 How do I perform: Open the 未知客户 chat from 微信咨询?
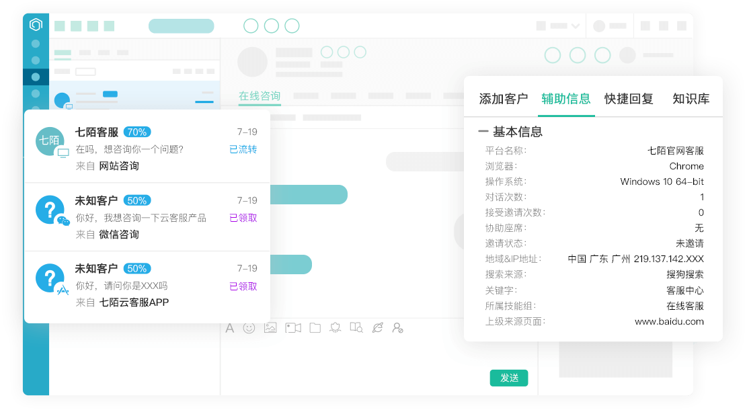pos(147,217)
